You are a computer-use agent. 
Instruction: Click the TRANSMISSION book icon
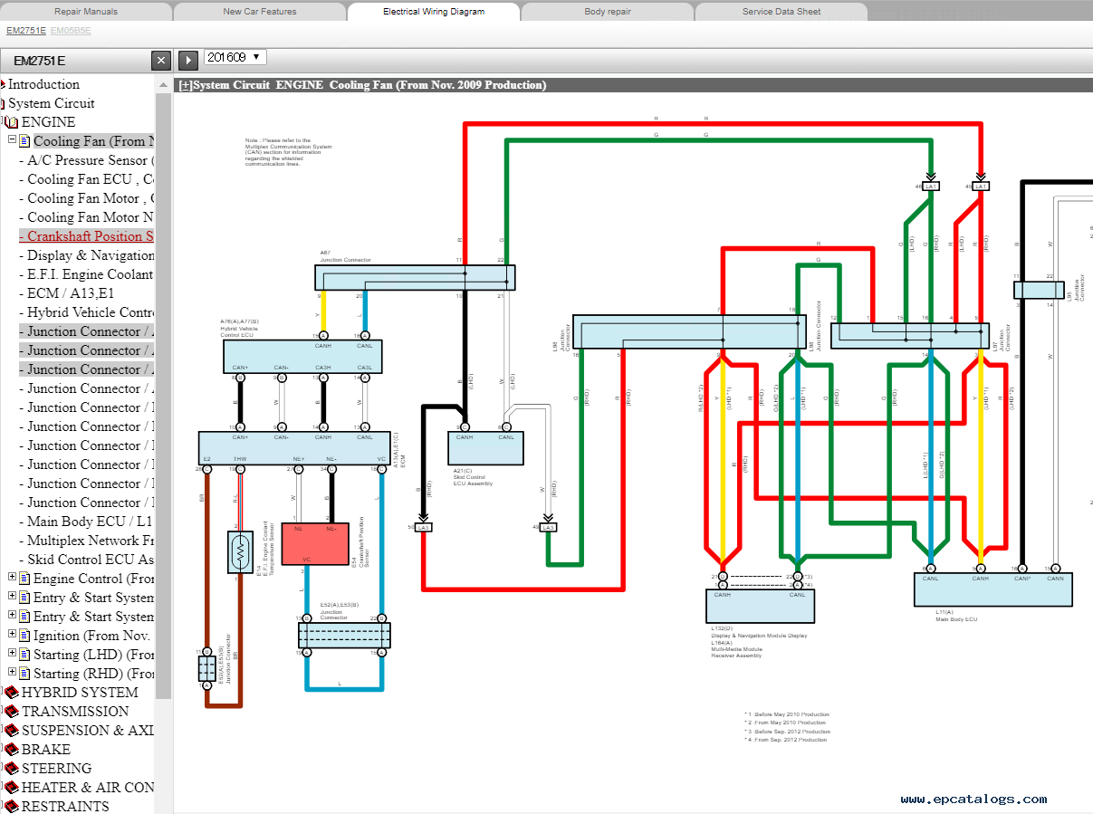pos(12,712)
